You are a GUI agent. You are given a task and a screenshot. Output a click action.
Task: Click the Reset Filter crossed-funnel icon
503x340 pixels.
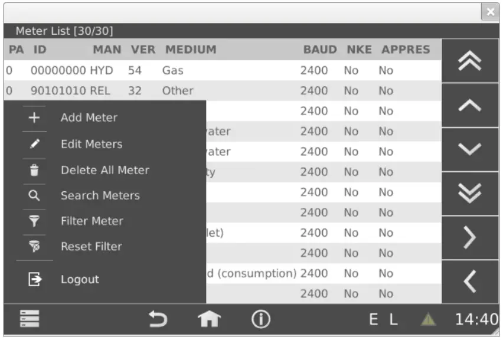[34, 247]
